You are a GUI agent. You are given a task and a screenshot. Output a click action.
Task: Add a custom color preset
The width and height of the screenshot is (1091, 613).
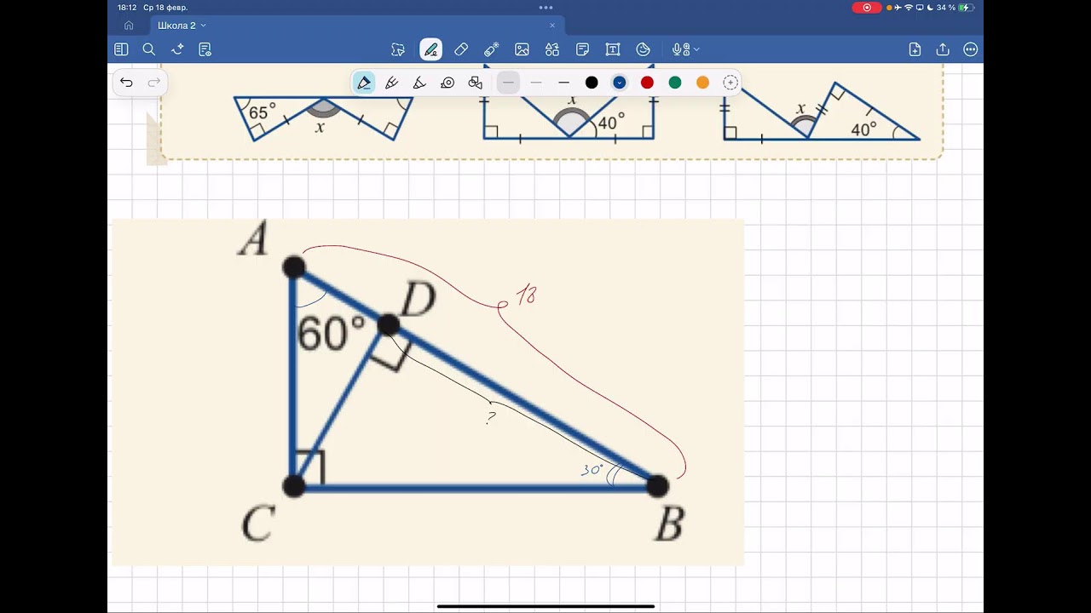point(730,83)
